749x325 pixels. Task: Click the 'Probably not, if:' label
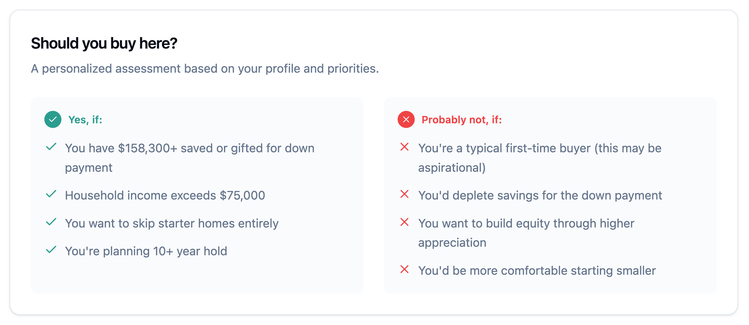[461, 120]
